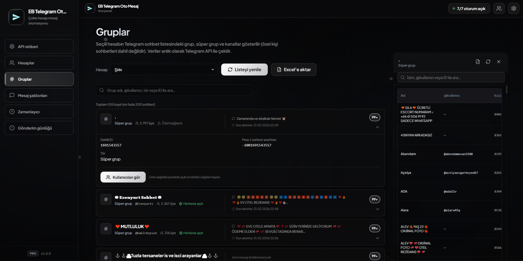Select the ADA row name
This screenshot has width=523, height=261.
[404, 191]
